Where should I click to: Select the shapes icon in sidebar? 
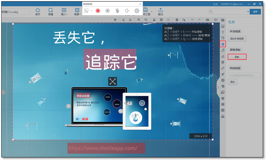point(223,20)
